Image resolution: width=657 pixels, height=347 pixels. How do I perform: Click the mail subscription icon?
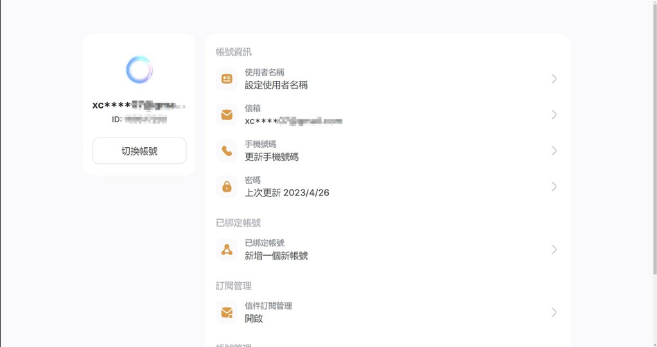pyautogui.click(x=227, y=313)
